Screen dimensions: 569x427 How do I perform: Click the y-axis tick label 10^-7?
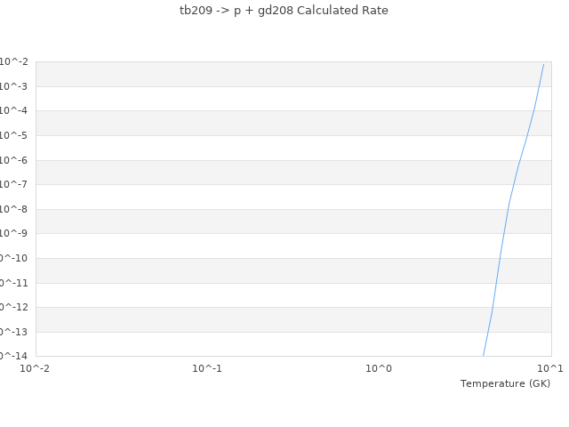14,184
